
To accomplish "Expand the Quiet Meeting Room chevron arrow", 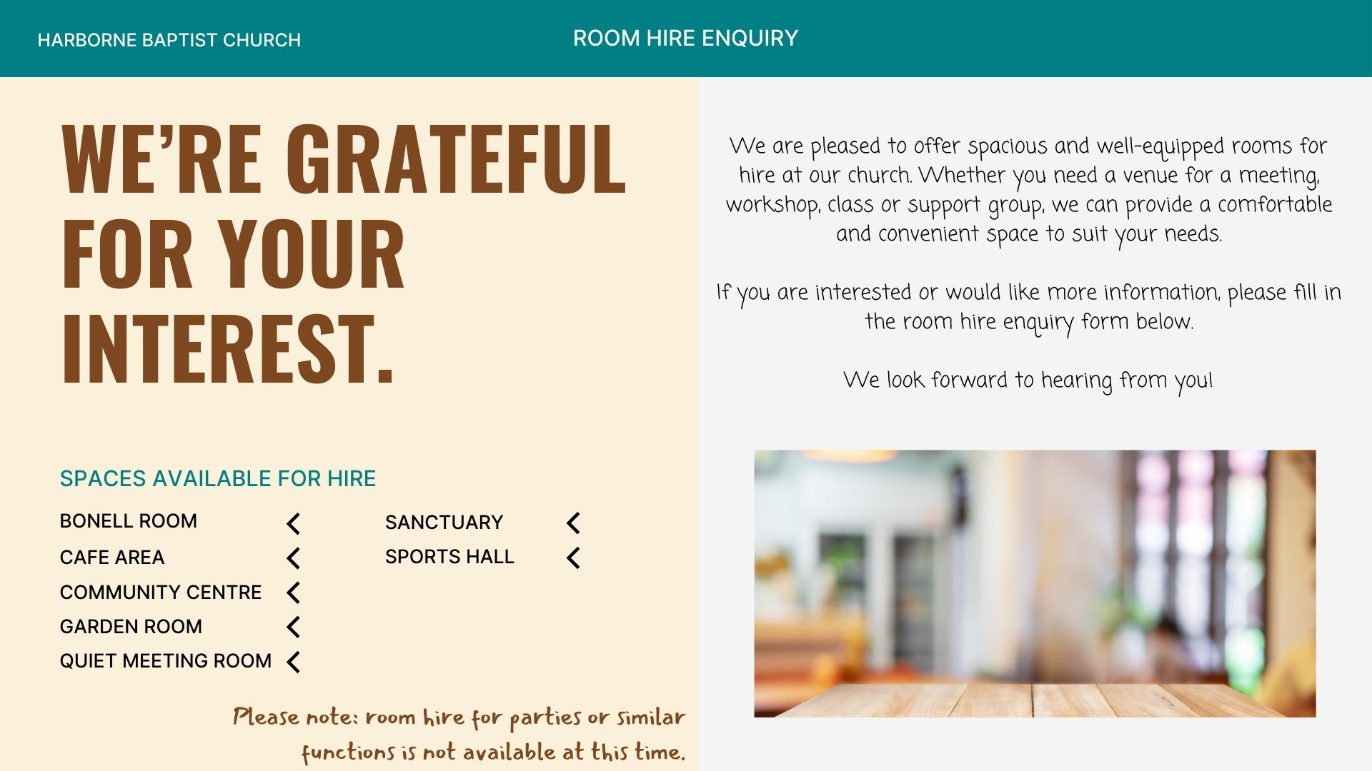I will pos(293,662).
